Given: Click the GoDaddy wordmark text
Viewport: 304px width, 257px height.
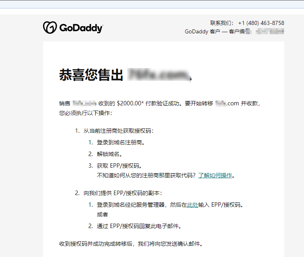Looking at the screenshot, I should pos(81,28).
